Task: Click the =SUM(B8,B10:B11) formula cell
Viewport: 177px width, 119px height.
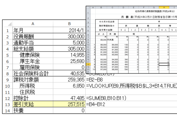Action: coord(106,98)
